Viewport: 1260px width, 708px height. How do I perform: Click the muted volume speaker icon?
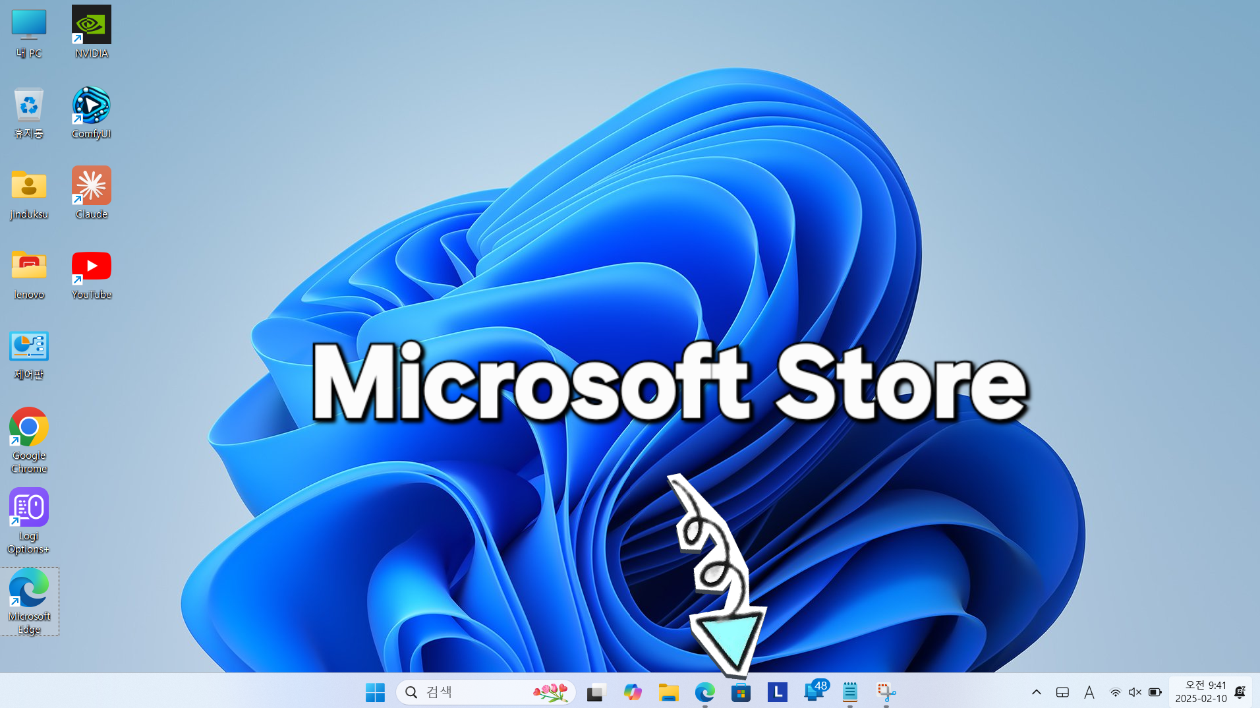1135,692
